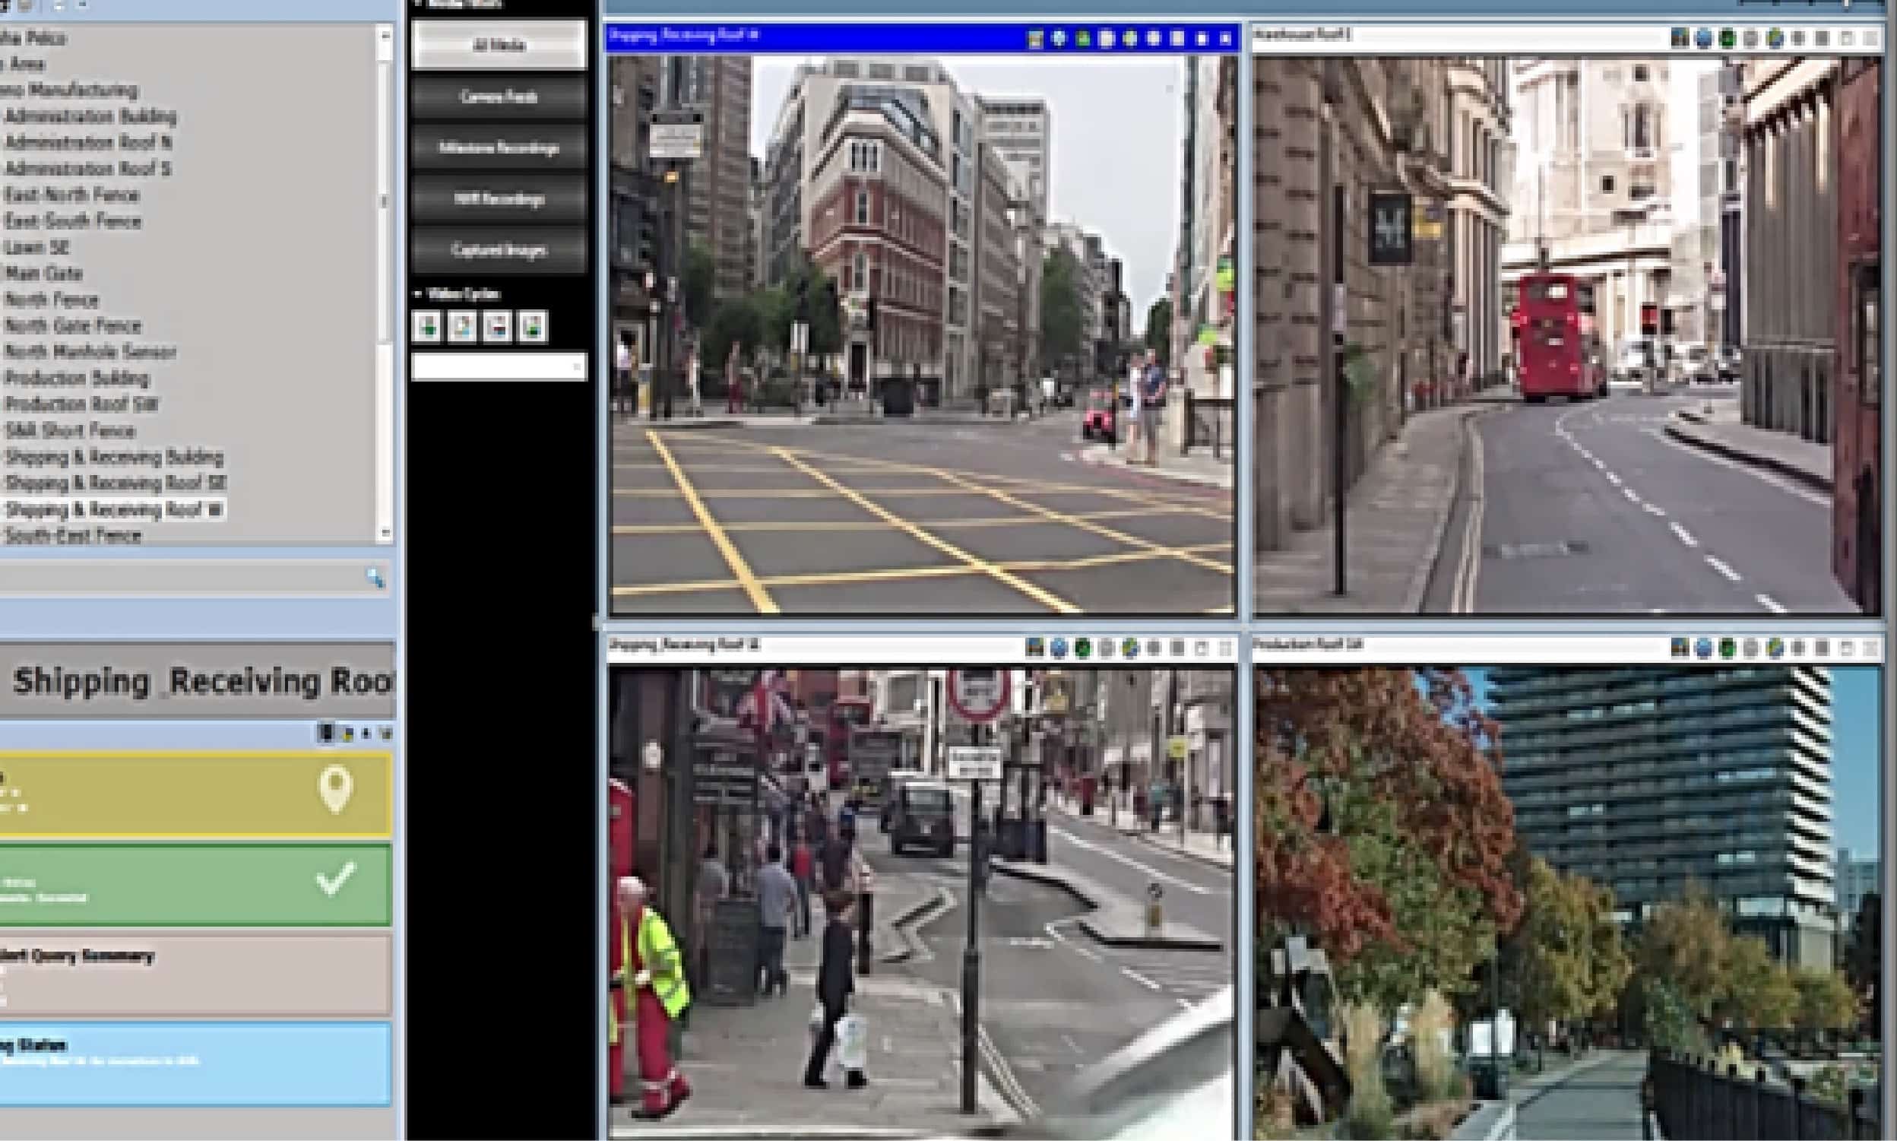
Task: Select the Camera Feeds filter
Action: [x=499, y=97]
